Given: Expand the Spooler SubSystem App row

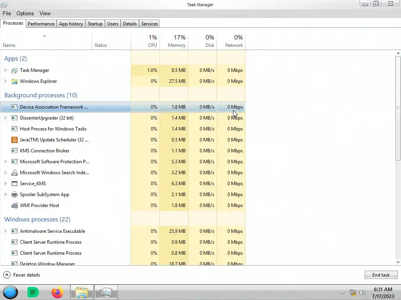Looking at the screenshot, I should pos(5,195).
